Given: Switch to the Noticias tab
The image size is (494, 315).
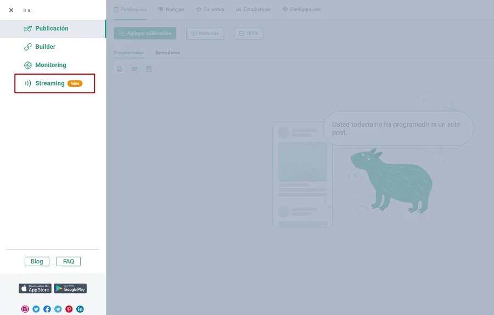Looking at the screenshot, I should click(x=171, y=9).
